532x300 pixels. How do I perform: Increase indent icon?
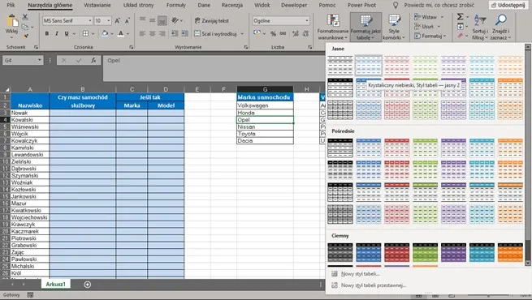pyautogui.click(x=184, y=33)
